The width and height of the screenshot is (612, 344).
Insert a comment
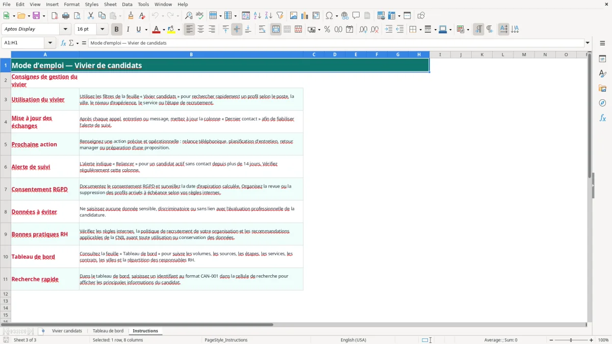(356, 16)
